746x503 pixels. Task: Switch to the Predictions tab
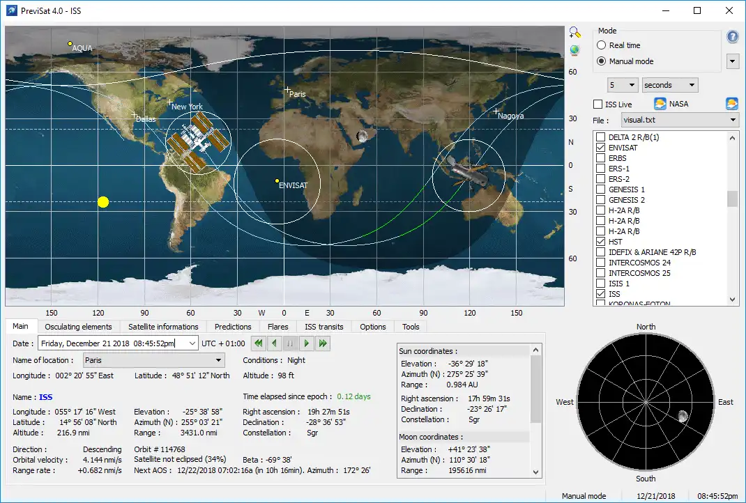tap(233, 326)
